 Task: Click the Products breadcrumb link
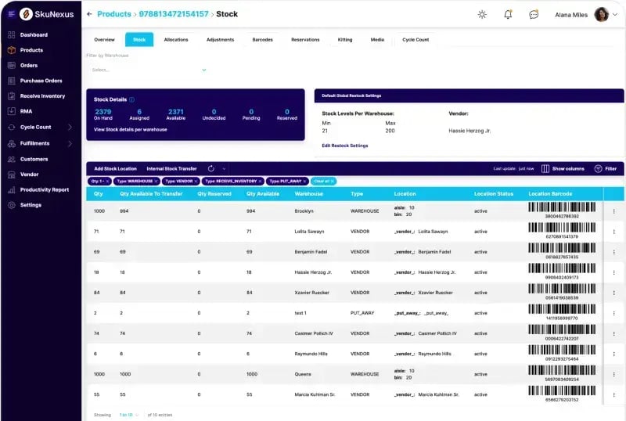click(x=114, y=14)
